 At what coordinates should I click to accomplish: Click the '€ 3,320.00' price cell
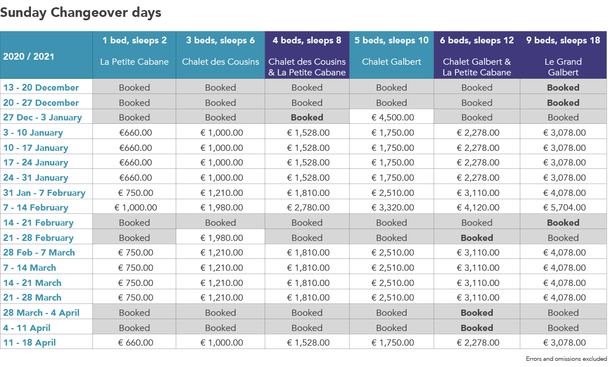click(x=393, y=208)
